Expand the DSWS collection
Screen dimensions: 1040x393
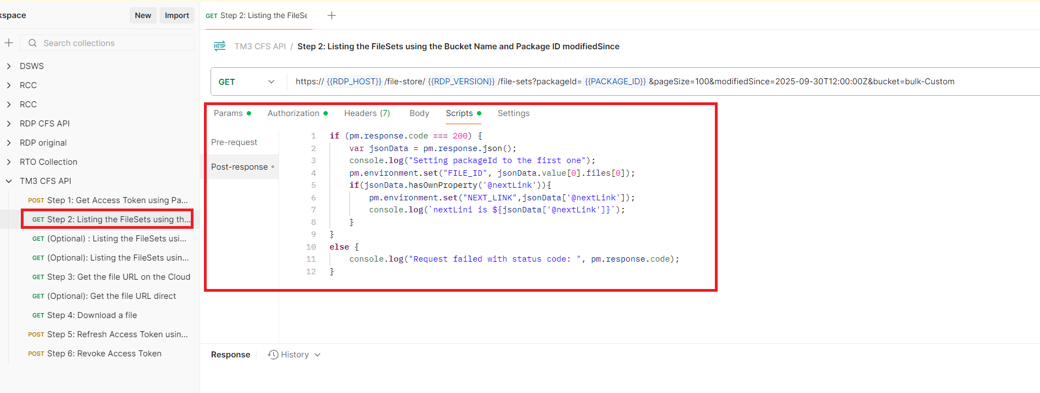[x=9, y=66]
